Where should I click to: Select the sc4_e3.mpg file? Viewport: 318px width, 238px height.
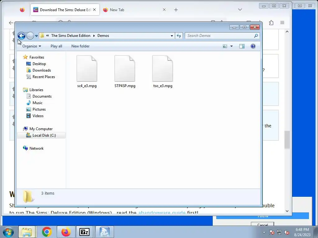coord(87,72)
